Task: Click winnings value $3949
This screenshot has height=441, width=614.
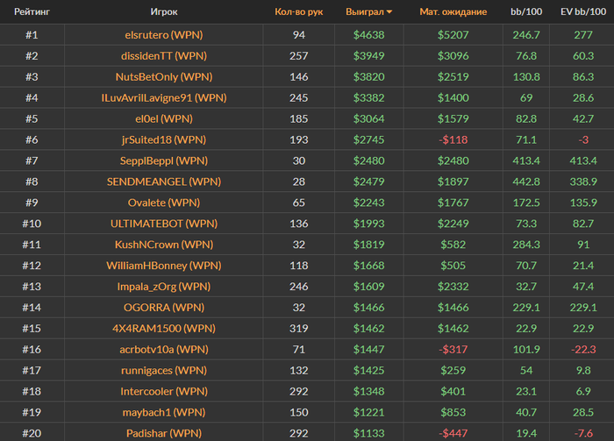Action: pos(369,56)
